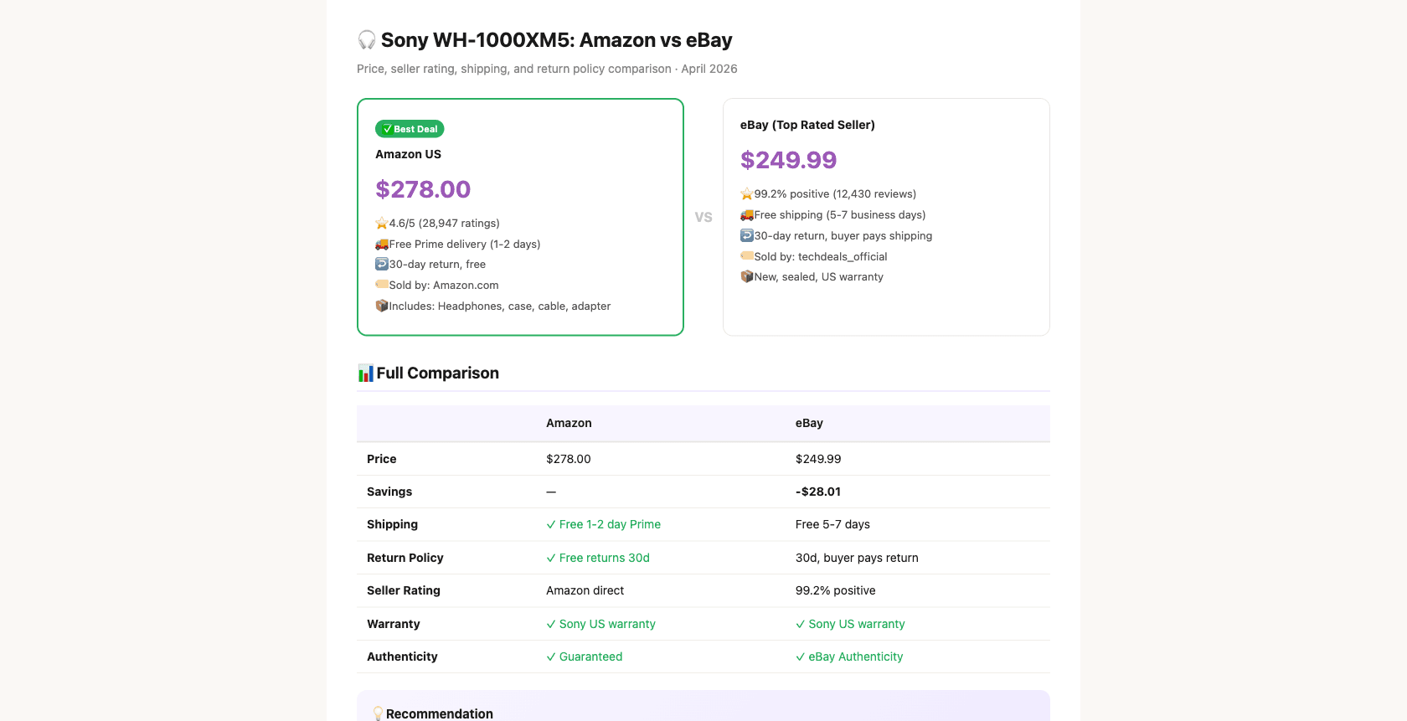Click the Seller Rating row label

[x=404, y=590]
